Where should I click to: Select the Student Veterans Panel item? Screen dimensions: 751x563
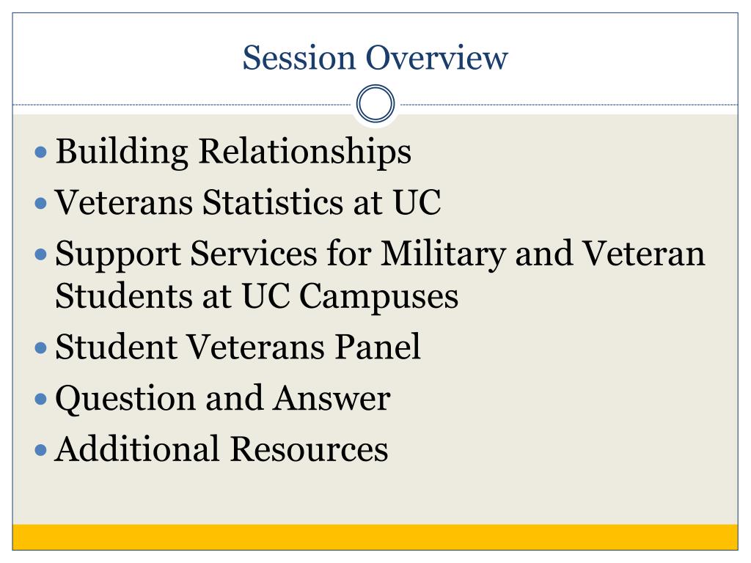pyautogui.click(x=238, y=347)
